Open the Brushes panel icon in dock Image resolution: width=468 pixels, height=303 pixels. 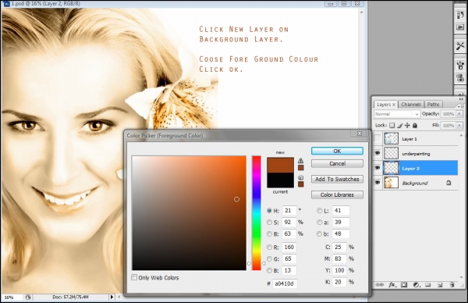coord(460,65)
